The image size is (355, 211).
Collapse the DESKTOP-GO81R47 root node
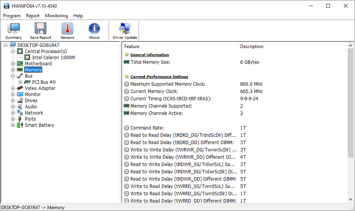(x=6, y=45)
